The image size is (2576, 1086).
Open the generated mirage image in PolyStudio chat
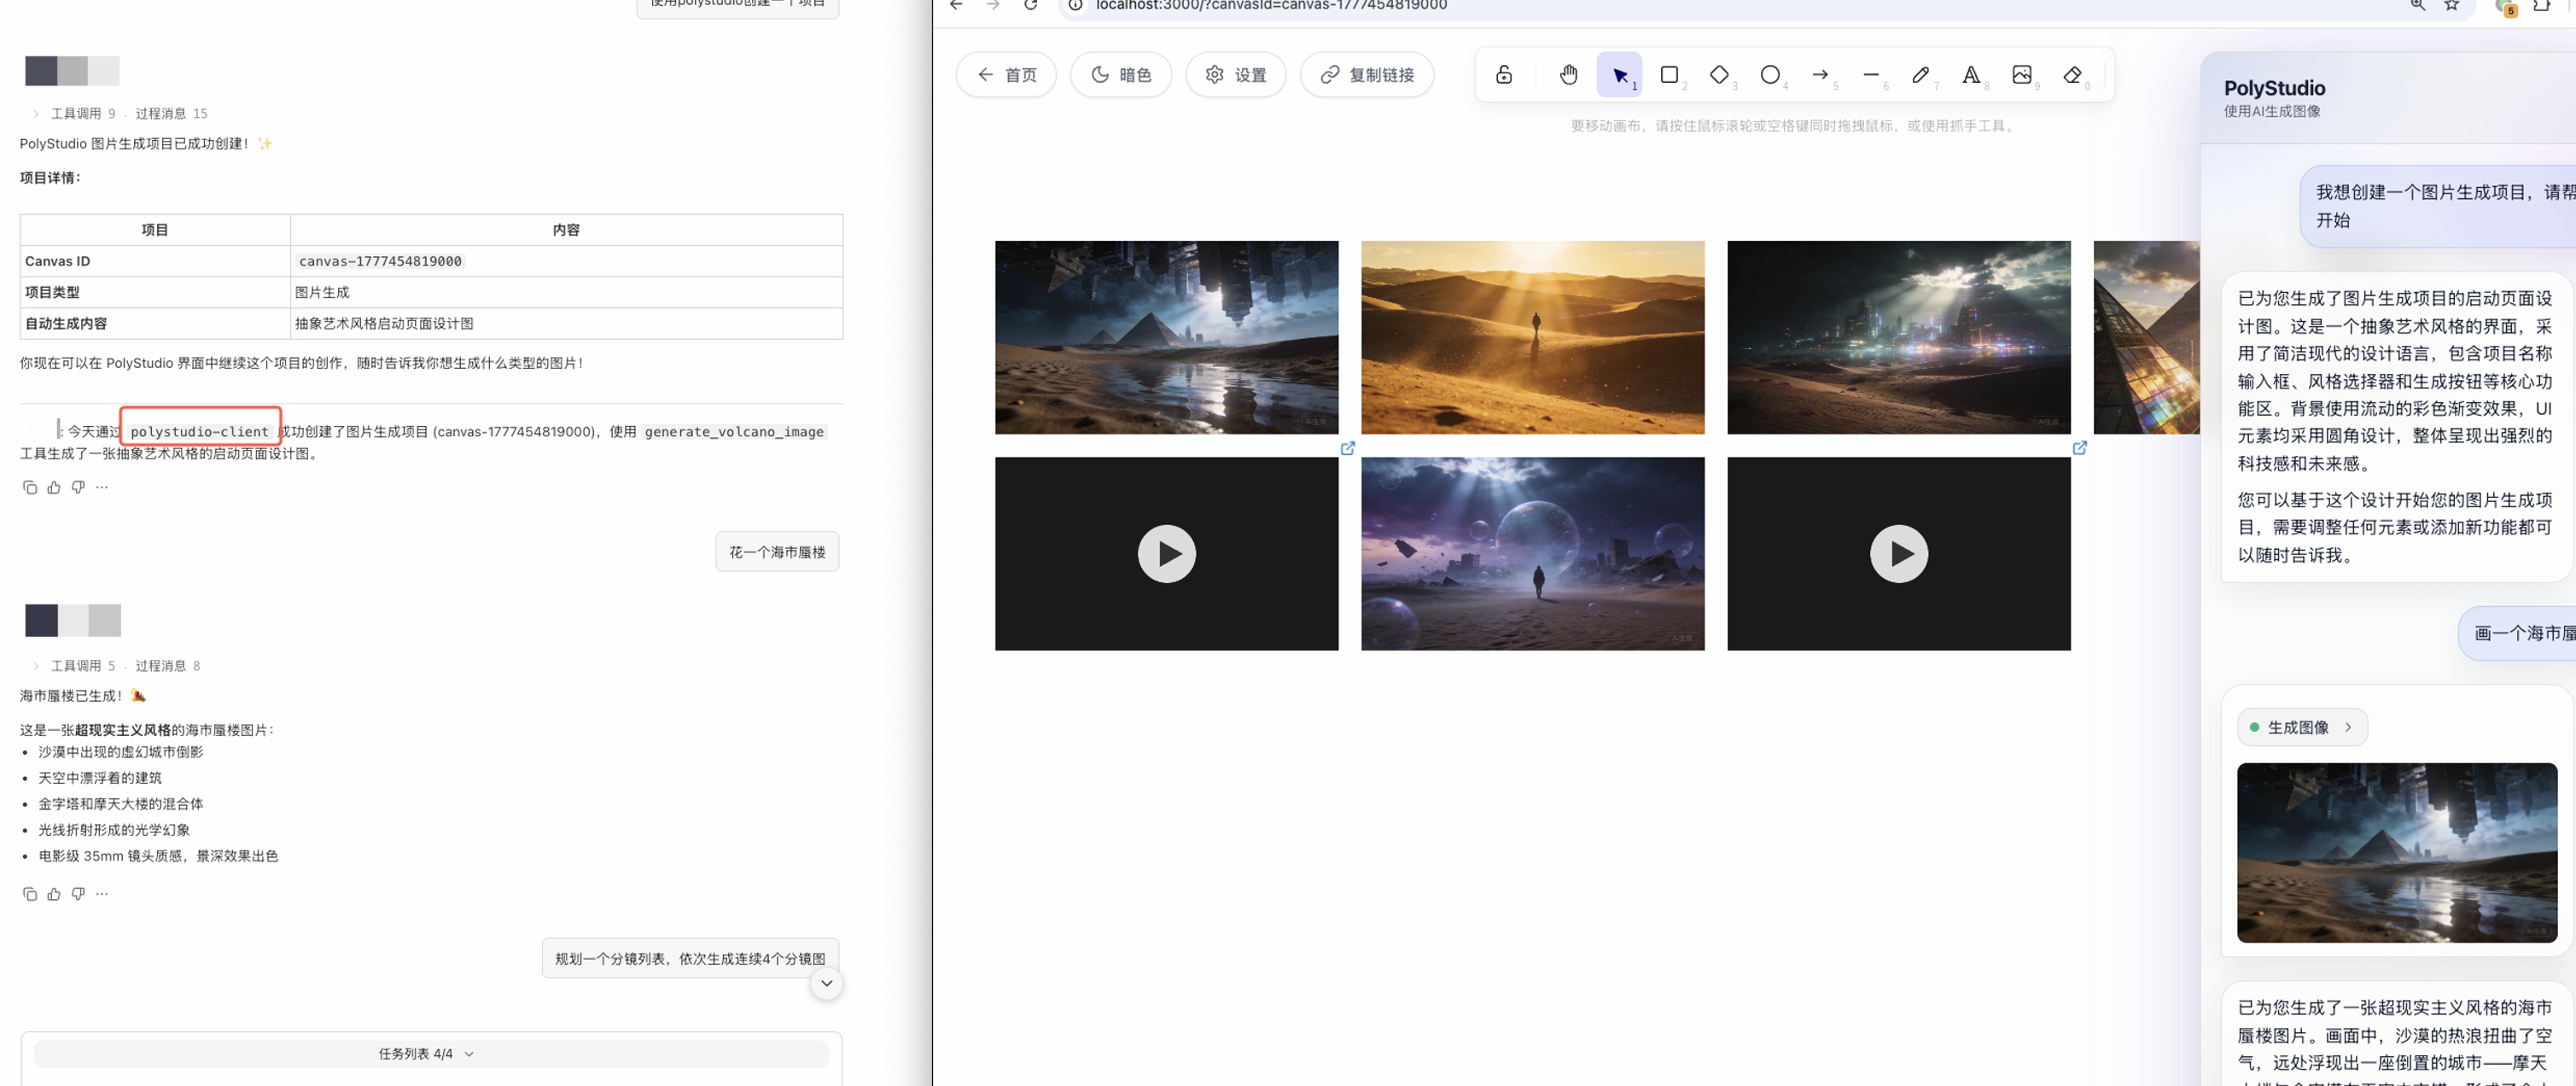click(x=2397, y=853)
